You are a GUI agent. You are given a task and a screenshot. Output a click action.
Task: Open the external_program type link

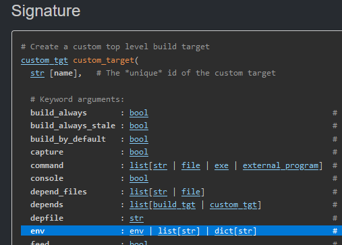click(x=281, y=165)
